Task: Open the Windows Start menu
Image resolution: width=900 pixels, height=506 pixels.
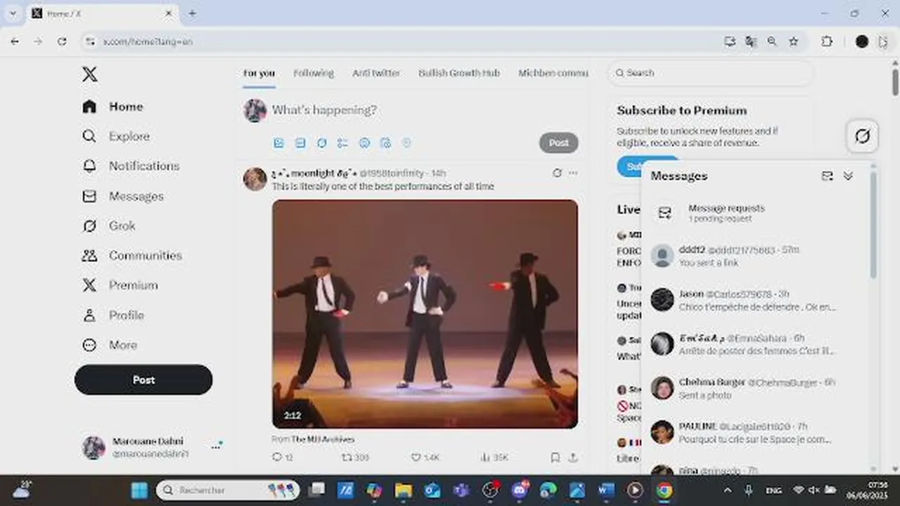Action: (x=139, y=490)
